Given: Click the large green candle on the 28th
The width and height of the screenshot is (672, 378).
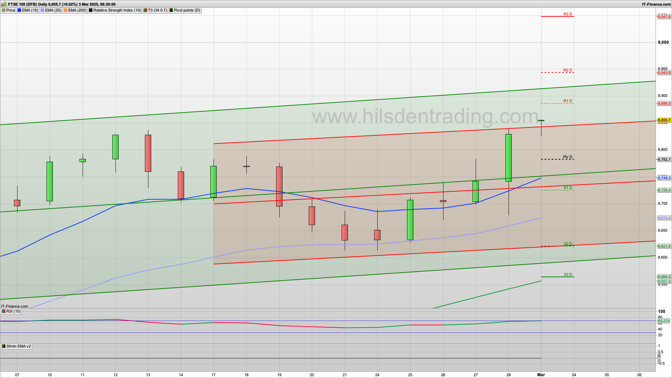Looking at the screenshot, I should coord(509,158).
